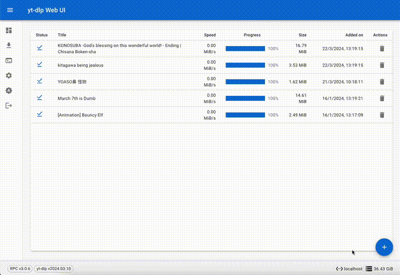Viewport: 400px width, 275px height.
Task: Click the logout icon in sidebar
Action: coord(8,105)
